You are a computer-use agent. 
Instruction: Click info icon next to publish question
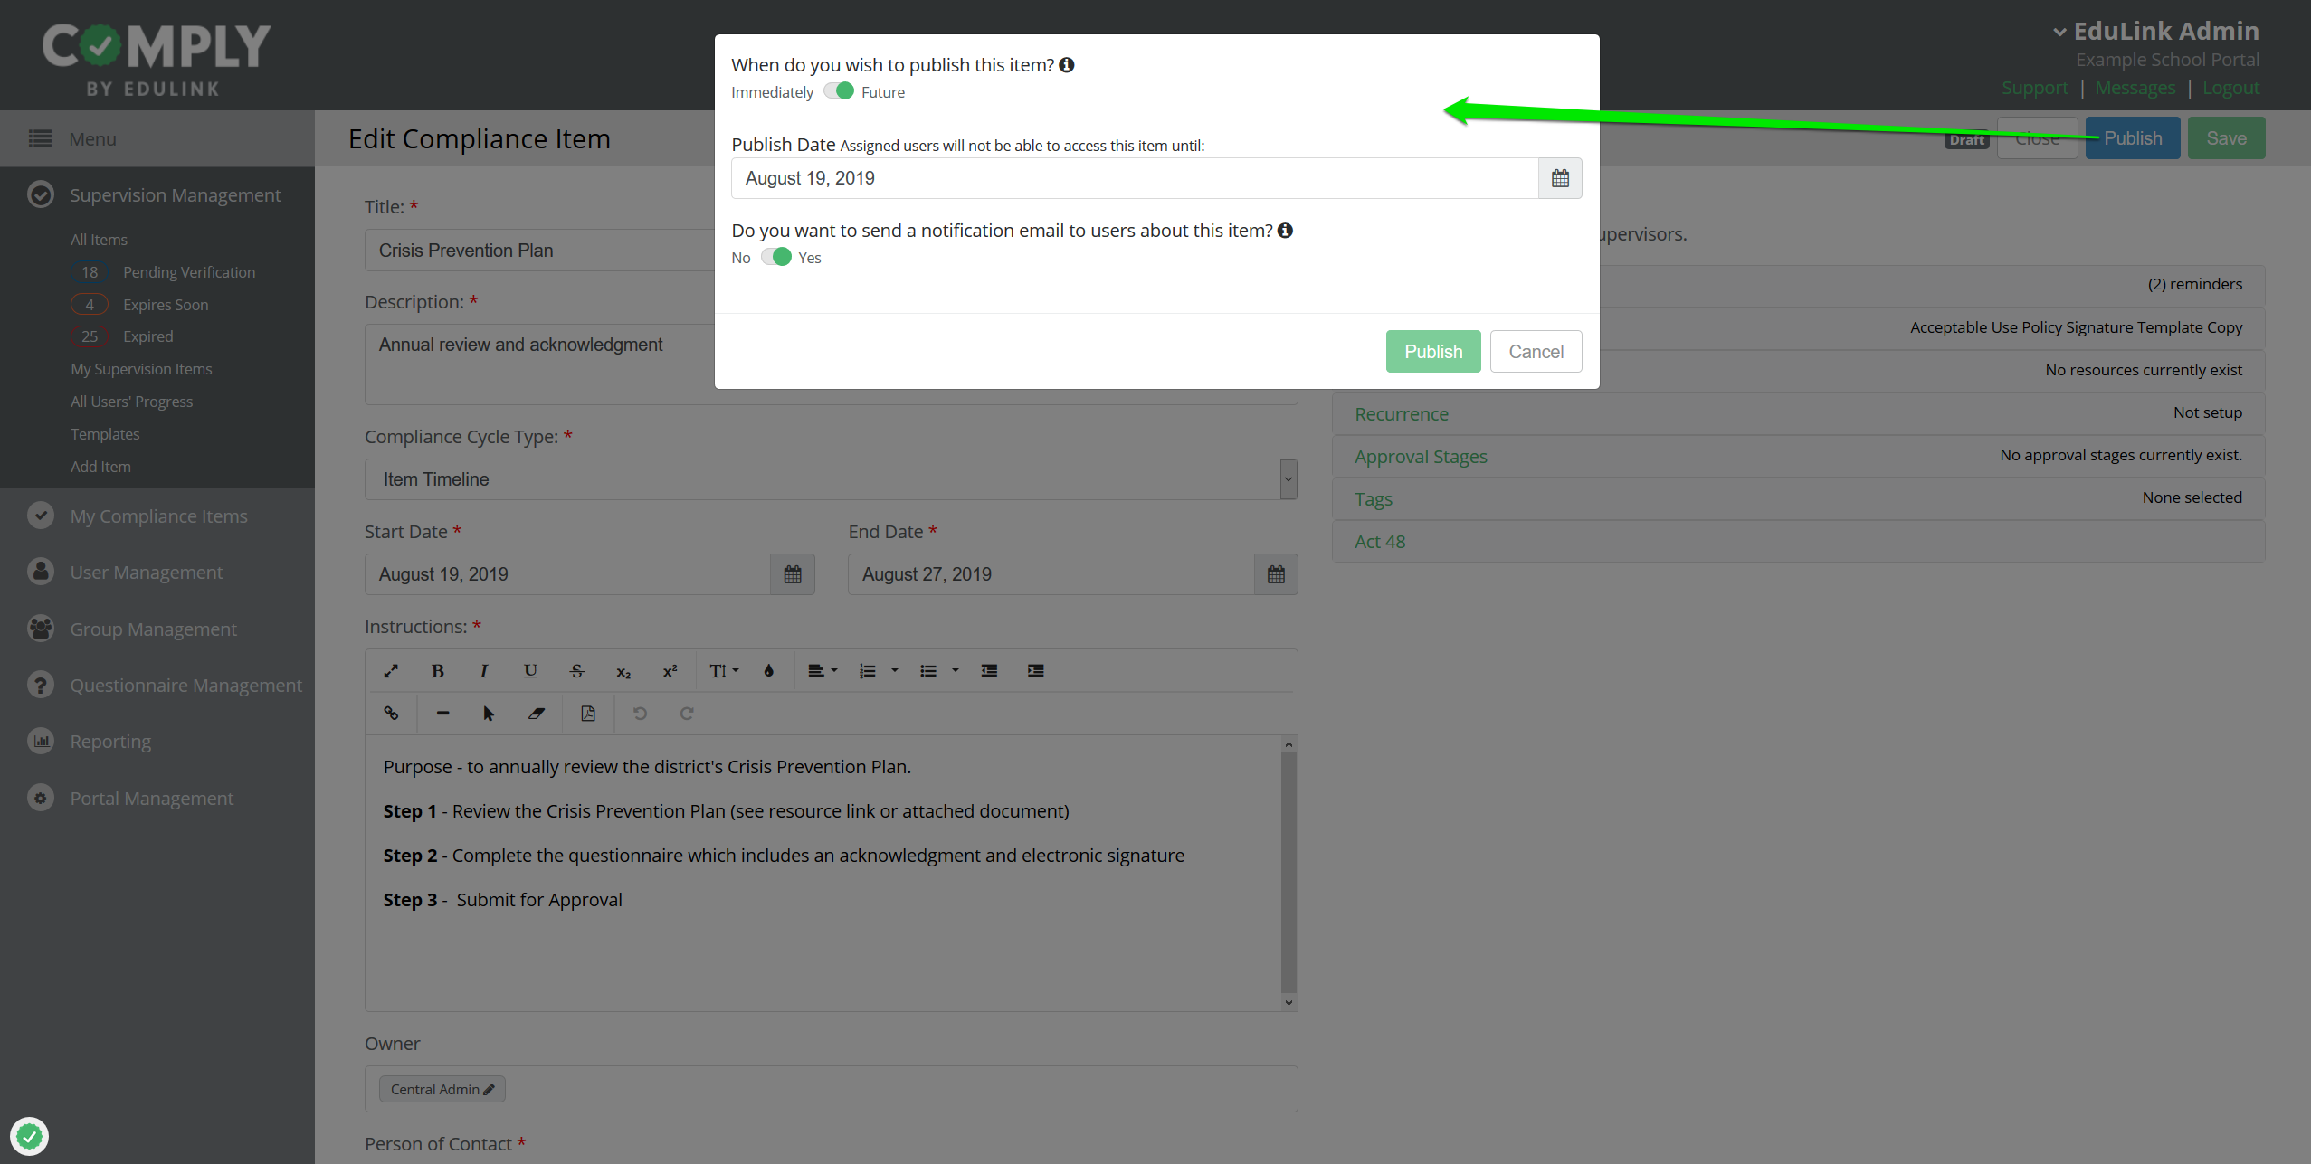(x=1067, y=65)
